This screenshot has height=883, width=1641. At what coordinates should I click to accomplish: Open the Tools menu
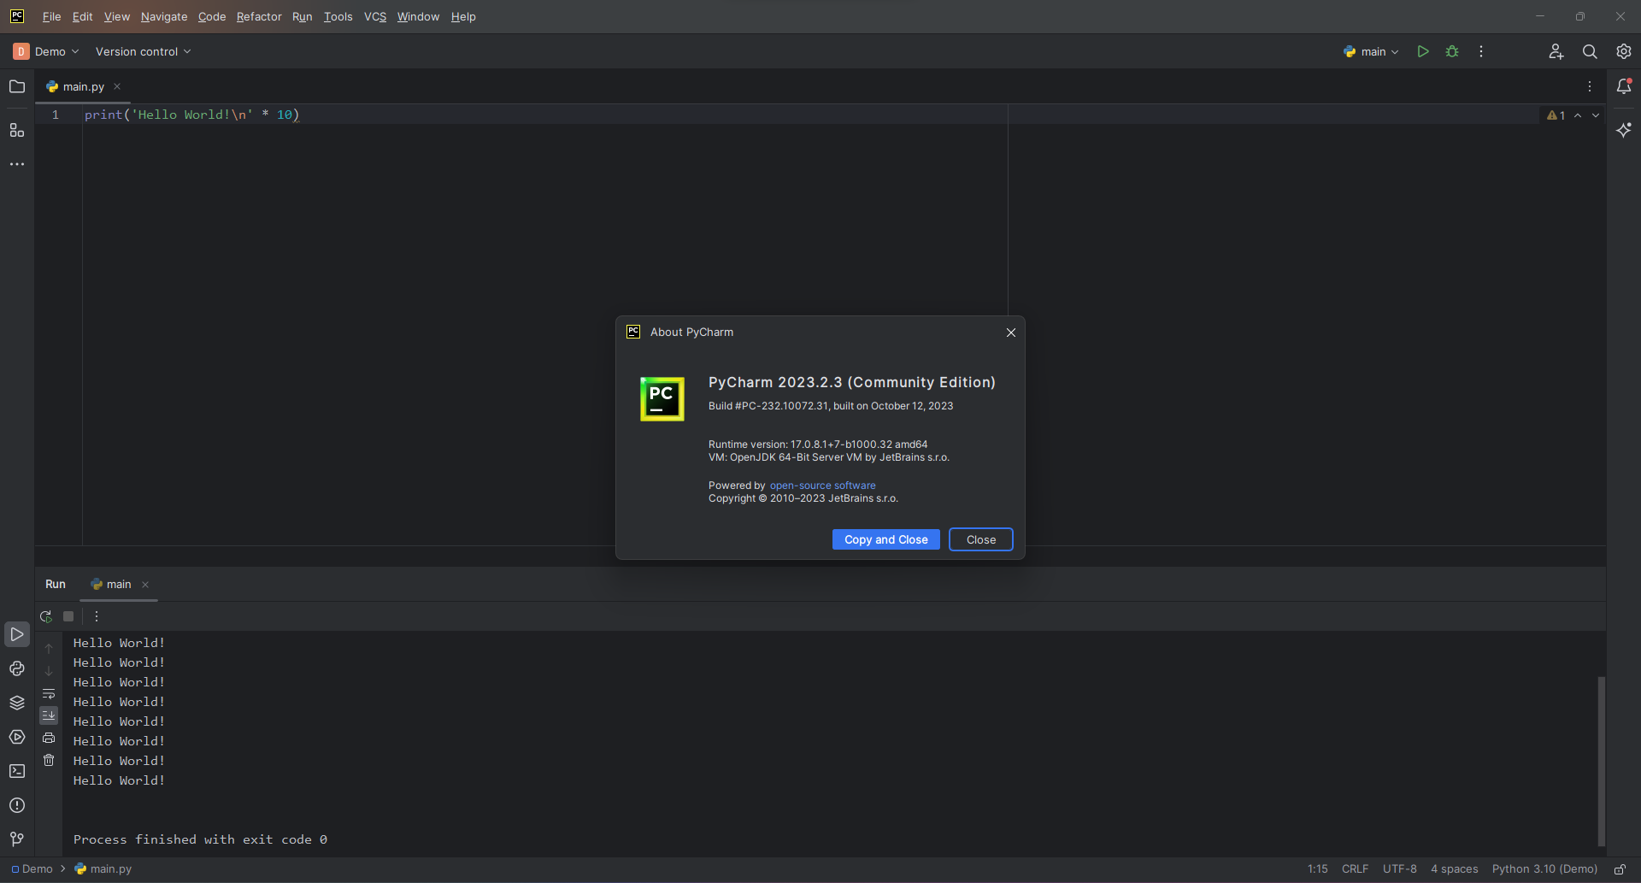click(338, 16)
